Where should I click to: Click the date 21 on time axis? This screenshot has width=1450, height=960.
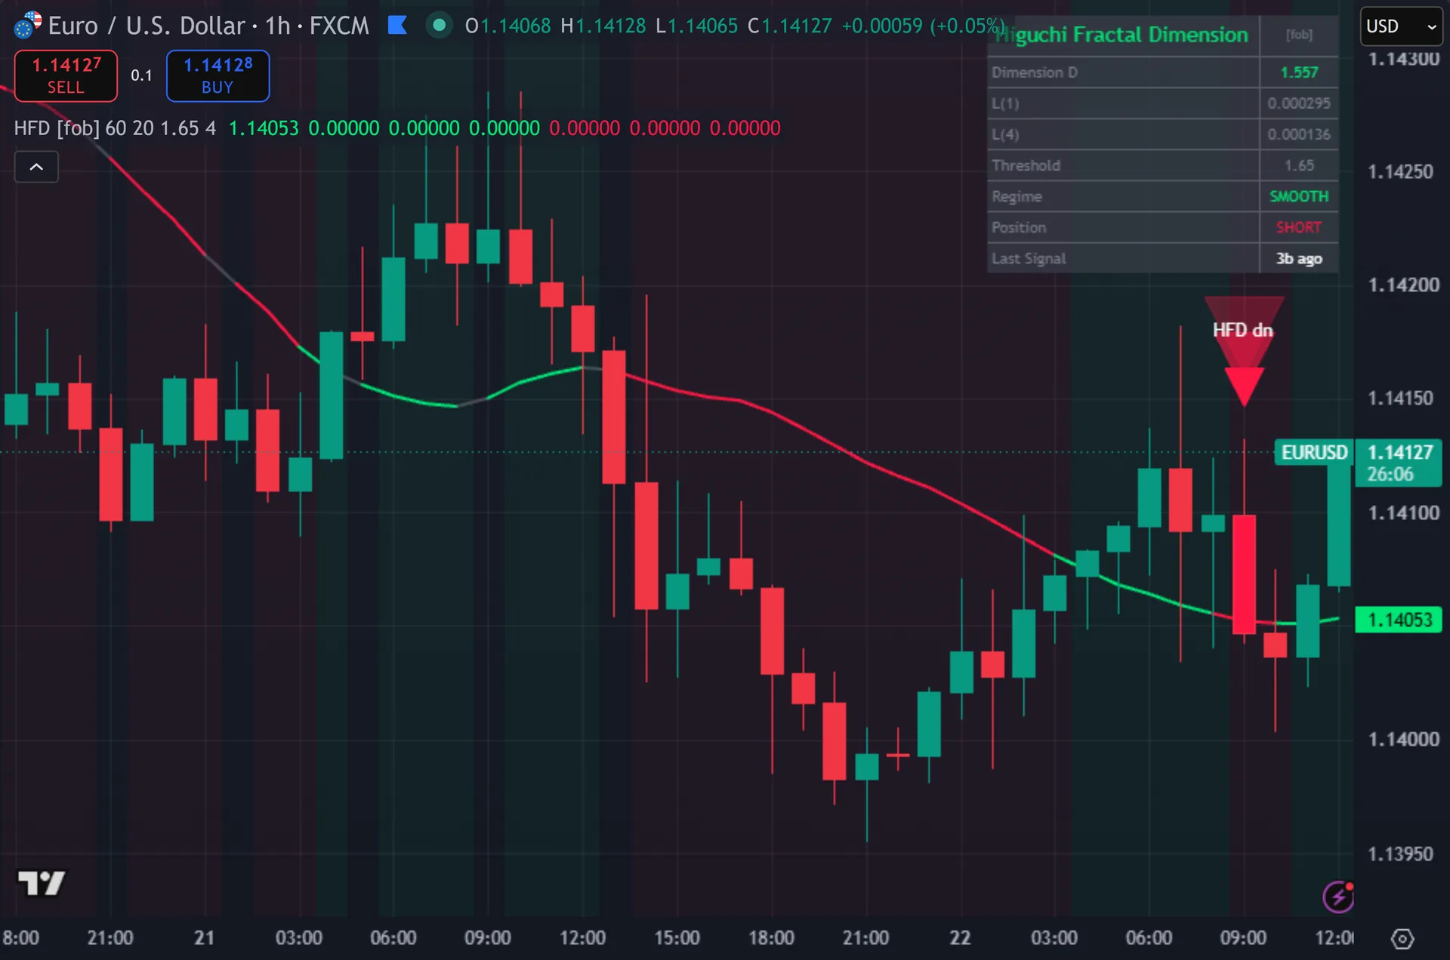[x=204, y=938]
